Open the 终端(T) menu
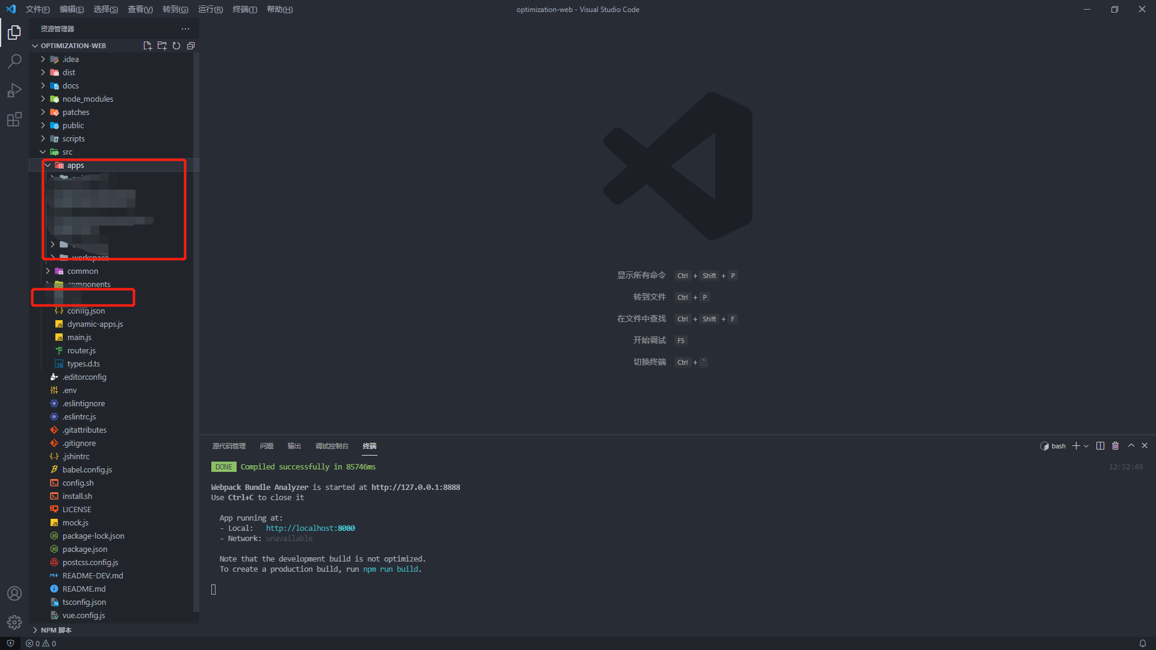 (x=244, y=10)
